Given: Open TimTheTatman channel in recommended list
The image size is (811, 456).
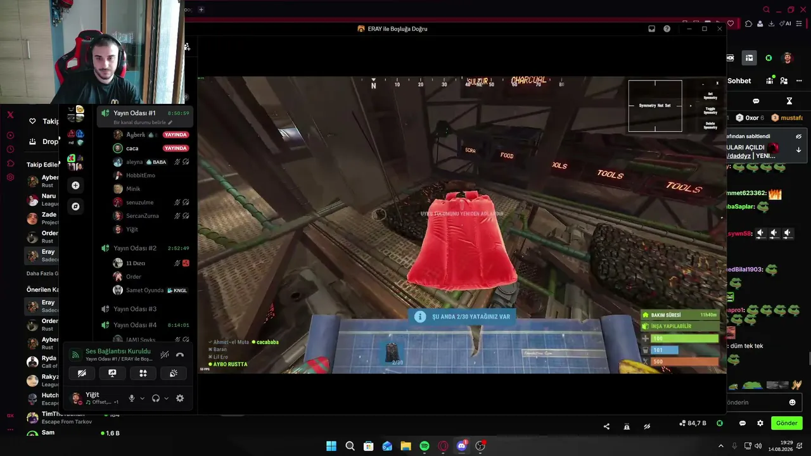Looking at the screenshot, I should point(60,418).
